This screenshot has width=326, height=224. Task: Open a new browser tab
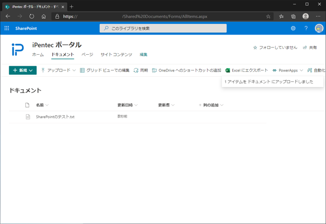point(71,7)
